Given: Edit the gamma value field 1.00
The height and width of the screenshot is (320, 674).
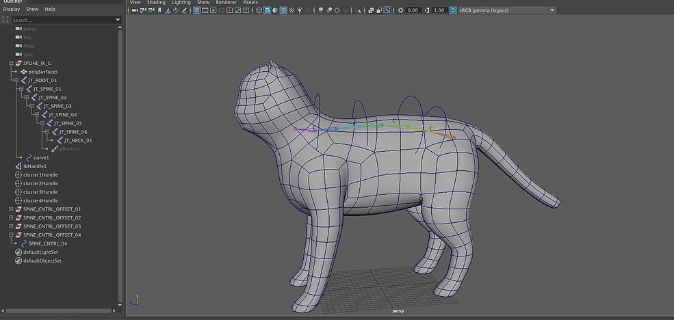Looking at the screenshot, I should click(x=439, y=10).
